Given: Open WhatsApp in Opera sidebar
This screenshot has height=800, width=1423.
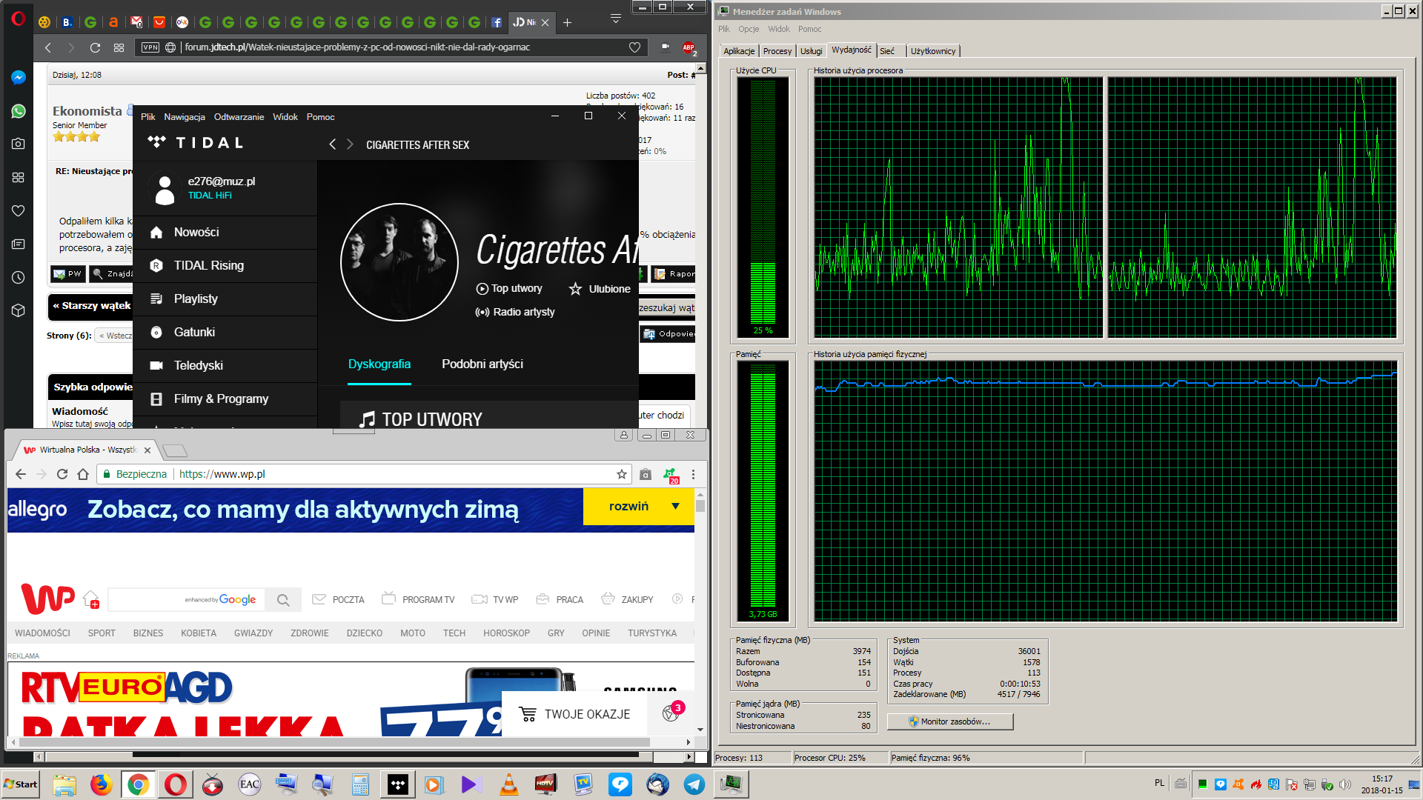Looking at the screenshot, I should pyautogui.click(x=19, y=111).
